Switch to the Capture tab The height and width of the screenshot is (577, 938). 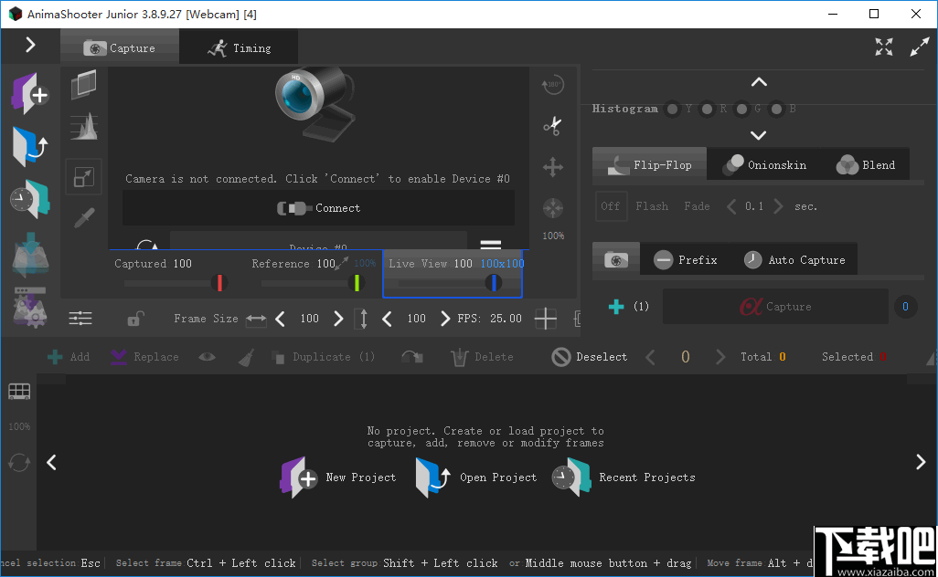coord(120,47)
